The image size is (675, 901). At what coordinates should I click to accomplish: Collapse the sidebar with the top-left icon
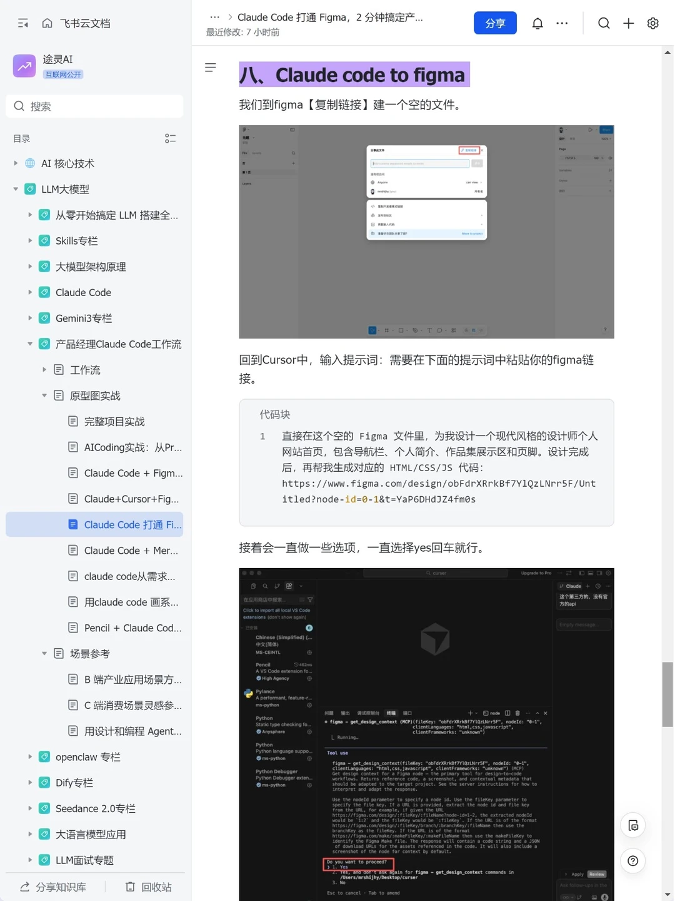tap(23, 23)
